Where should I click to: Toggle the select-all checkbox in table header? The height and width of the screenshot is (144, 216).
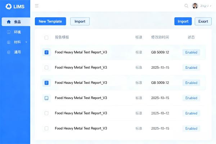(46, 37)
